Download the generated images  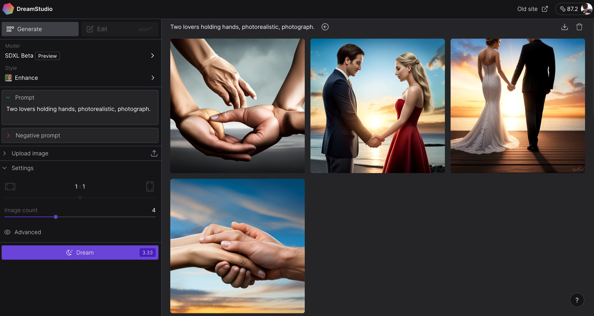tap(565, 27)
